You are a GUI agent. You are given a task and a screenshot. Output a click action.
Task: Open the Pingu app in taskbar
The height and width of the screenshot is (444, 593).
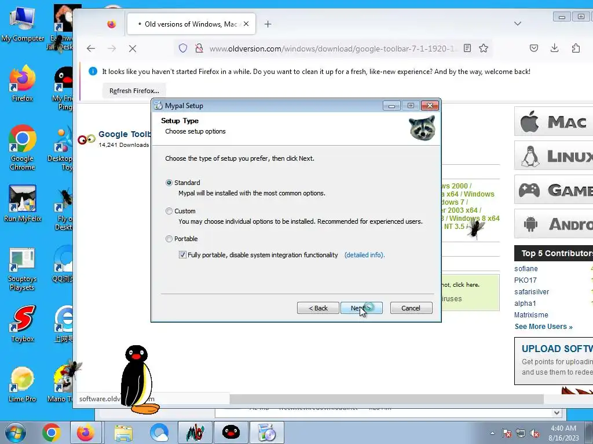230,432
